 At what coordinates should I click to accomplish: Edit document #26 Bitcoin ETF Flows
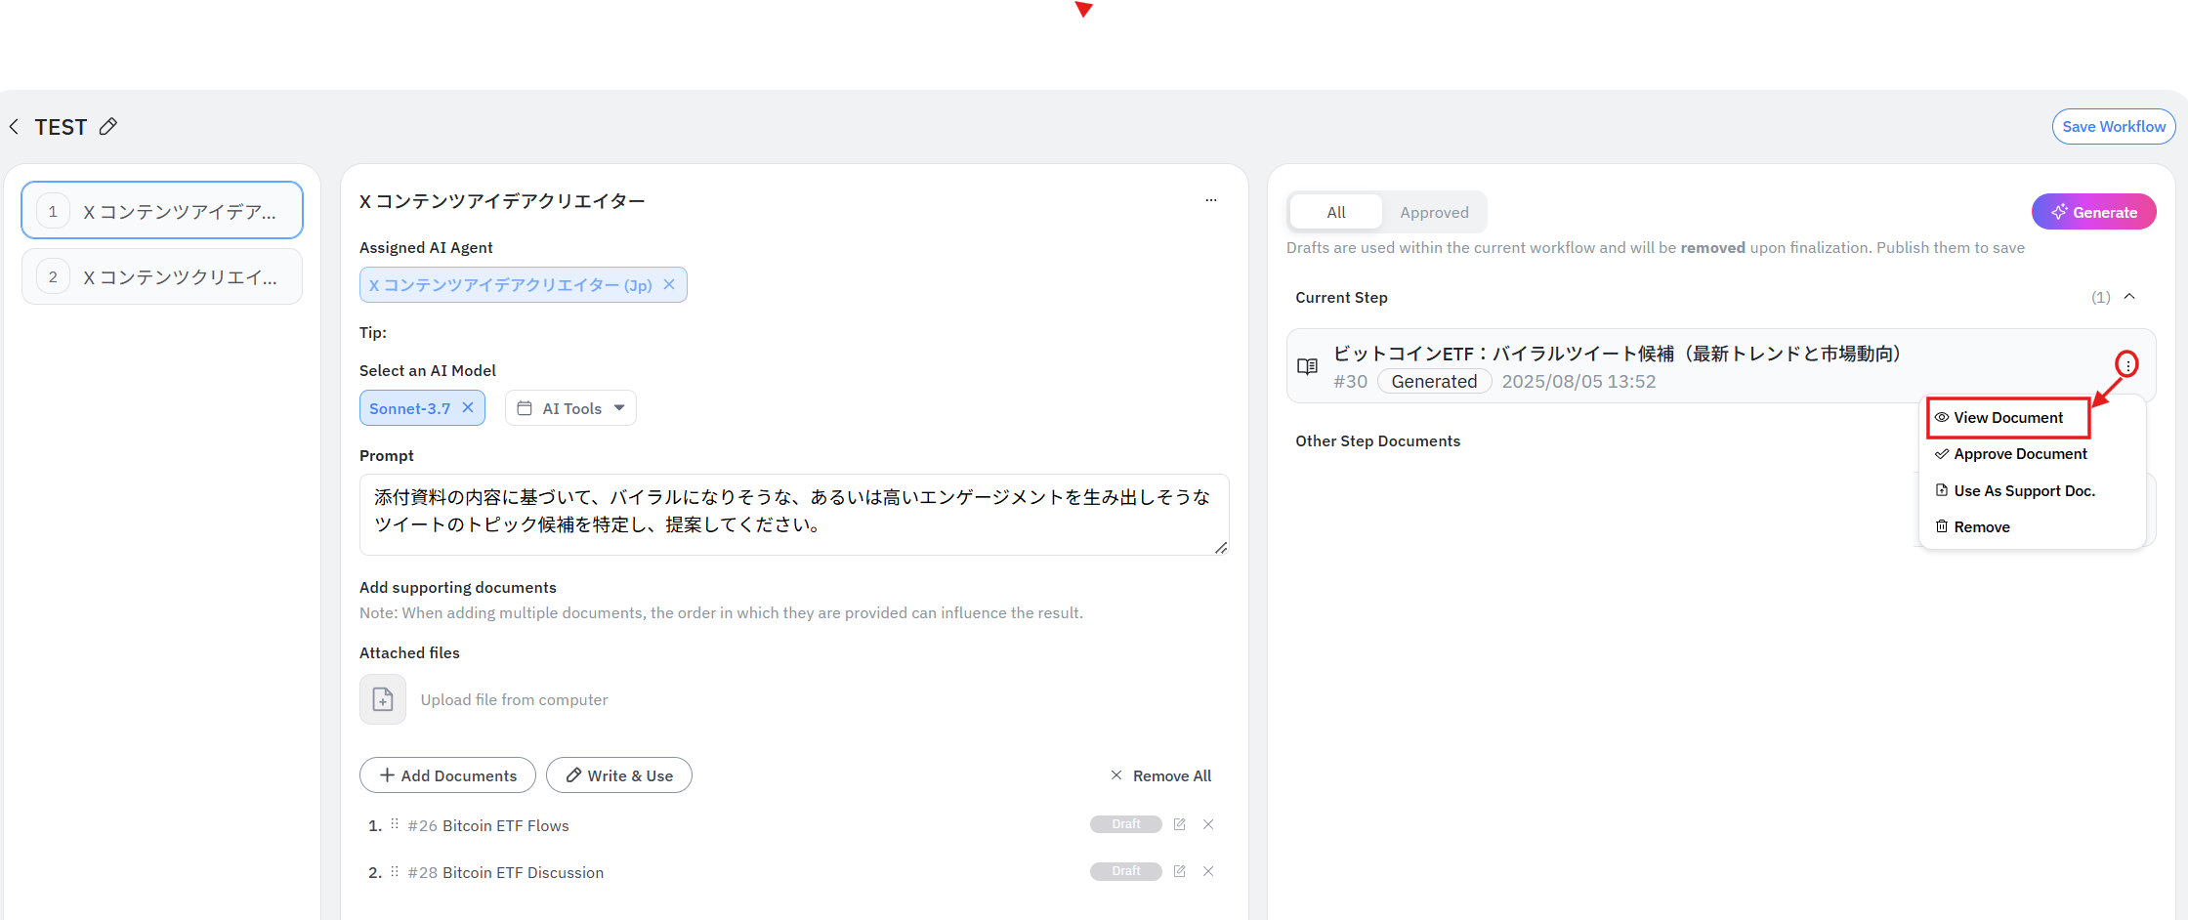pos(1179,824)
